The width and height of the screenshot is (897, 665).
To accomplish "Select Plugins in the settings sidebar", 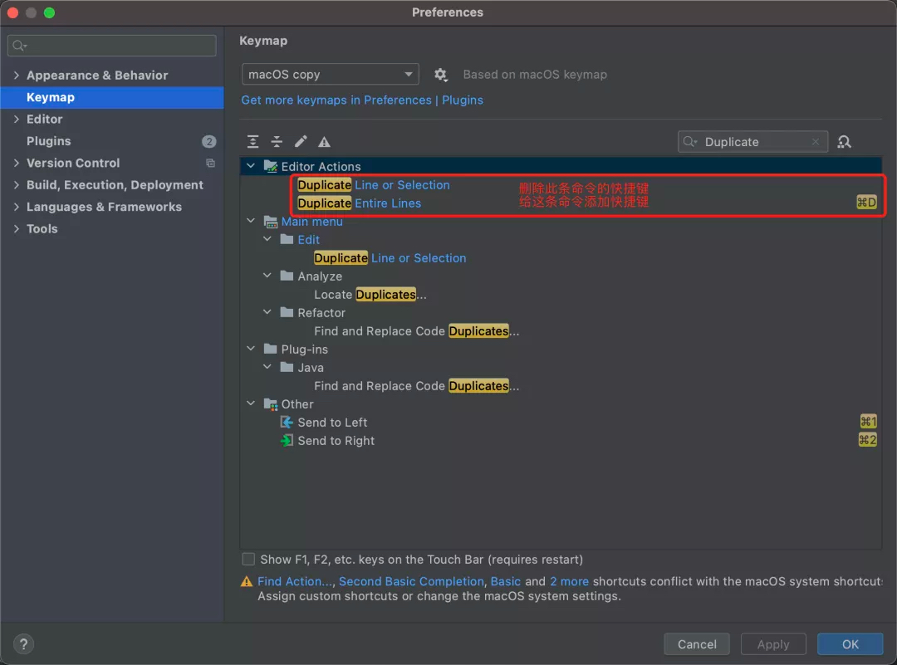I will click(x=48, y=141).
